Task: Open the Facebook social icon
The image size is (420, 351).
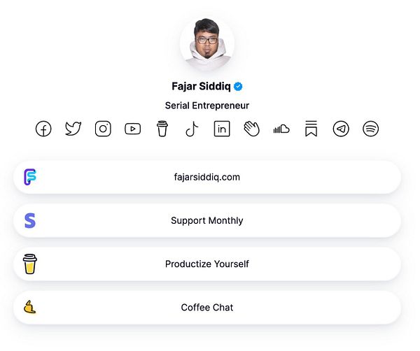Action: click(43, 129)
